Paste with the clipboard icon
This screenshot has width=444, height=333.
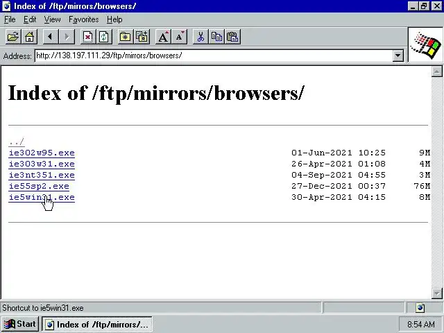point(233,37)
